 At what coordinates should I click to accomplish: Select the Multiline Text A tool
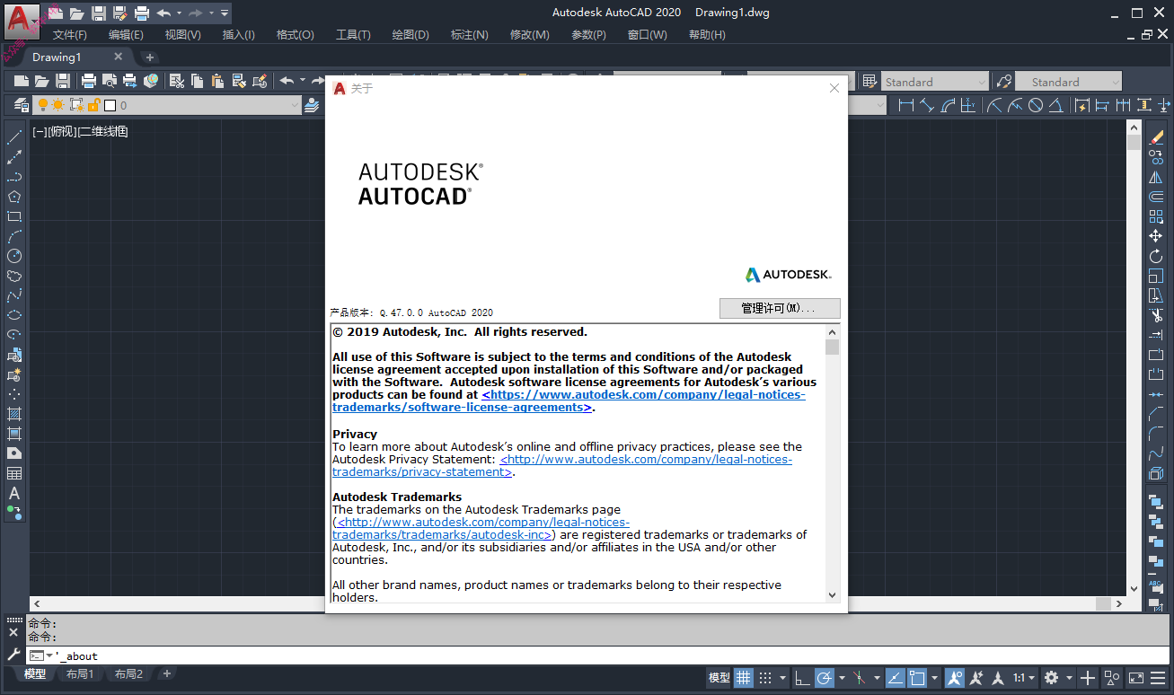coord(14,493)
